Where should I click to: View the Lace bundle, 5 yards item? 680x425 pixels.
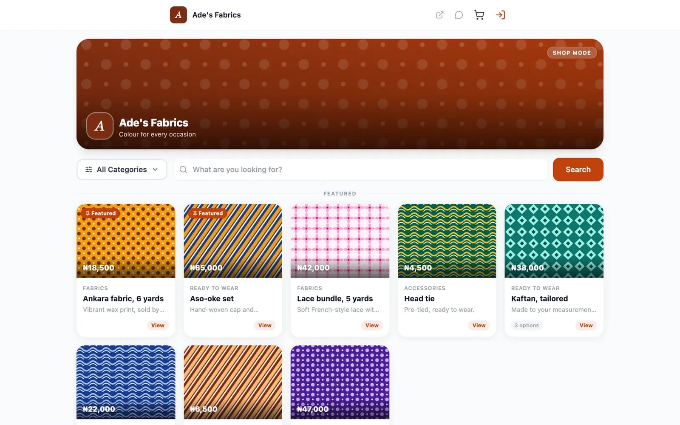click(x=372, y=325)
